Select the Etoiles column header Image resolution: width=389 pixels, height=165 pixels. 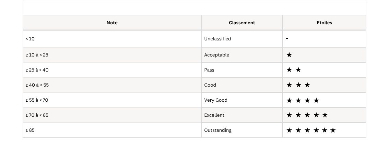[x=324, y=23]
